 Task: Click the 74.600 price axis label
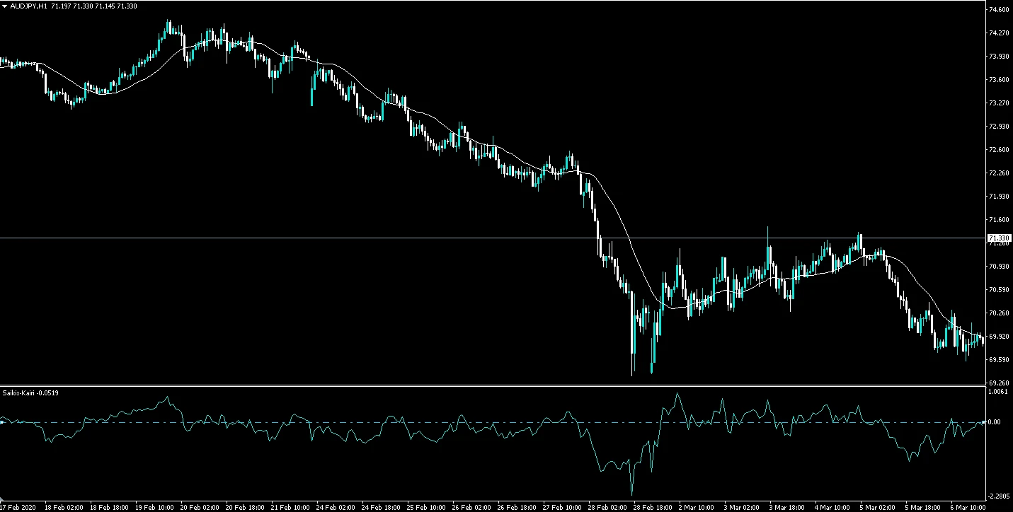click(999, 10)
